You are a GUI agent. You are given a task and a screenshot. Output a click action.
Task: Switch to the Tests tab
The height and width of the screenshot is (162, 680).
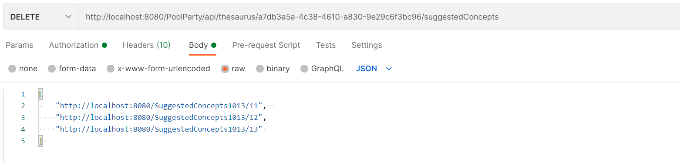pyautogui.click(x=326, y=45)
